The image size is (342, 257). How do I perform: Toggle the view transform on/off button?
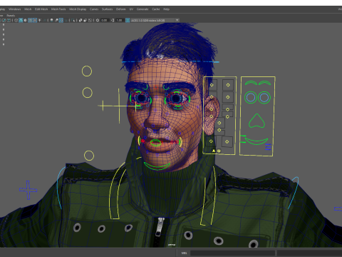[x=128, y=20]
